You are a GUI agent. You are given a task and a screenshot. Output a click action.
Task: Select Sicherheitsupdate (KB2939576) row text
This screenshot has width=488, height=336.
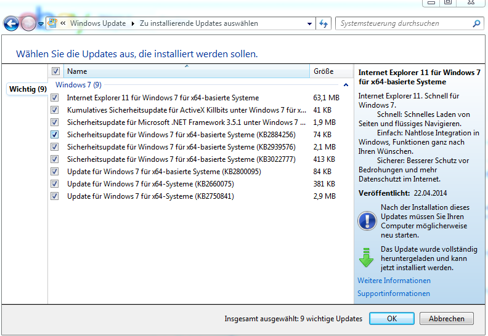(181, 147)
